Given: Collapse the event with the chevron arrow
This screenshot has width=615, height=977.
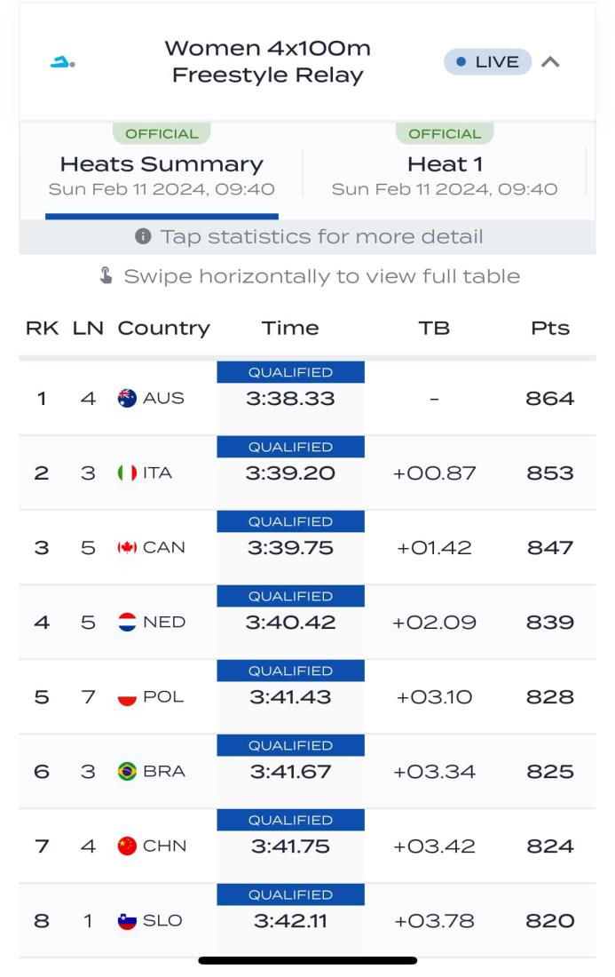Looking at the screenshot, I should tap(550, 62).
